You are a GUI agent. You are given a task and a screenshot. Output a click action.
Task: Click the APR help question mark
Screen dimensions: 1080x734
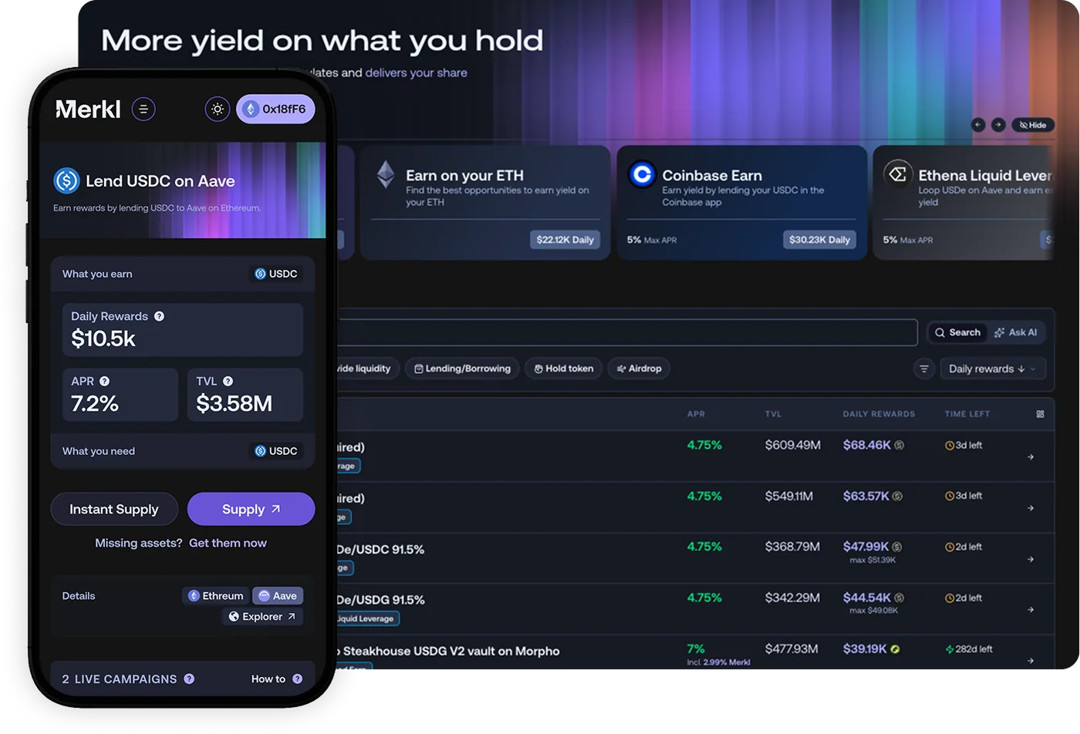[x=104, y=381]
